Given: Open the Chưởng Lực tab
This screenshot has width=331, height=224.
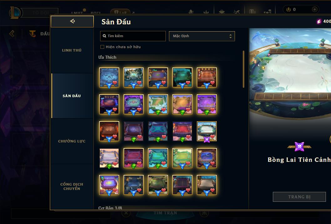Looking at the screenshot, I should point(72,141).
